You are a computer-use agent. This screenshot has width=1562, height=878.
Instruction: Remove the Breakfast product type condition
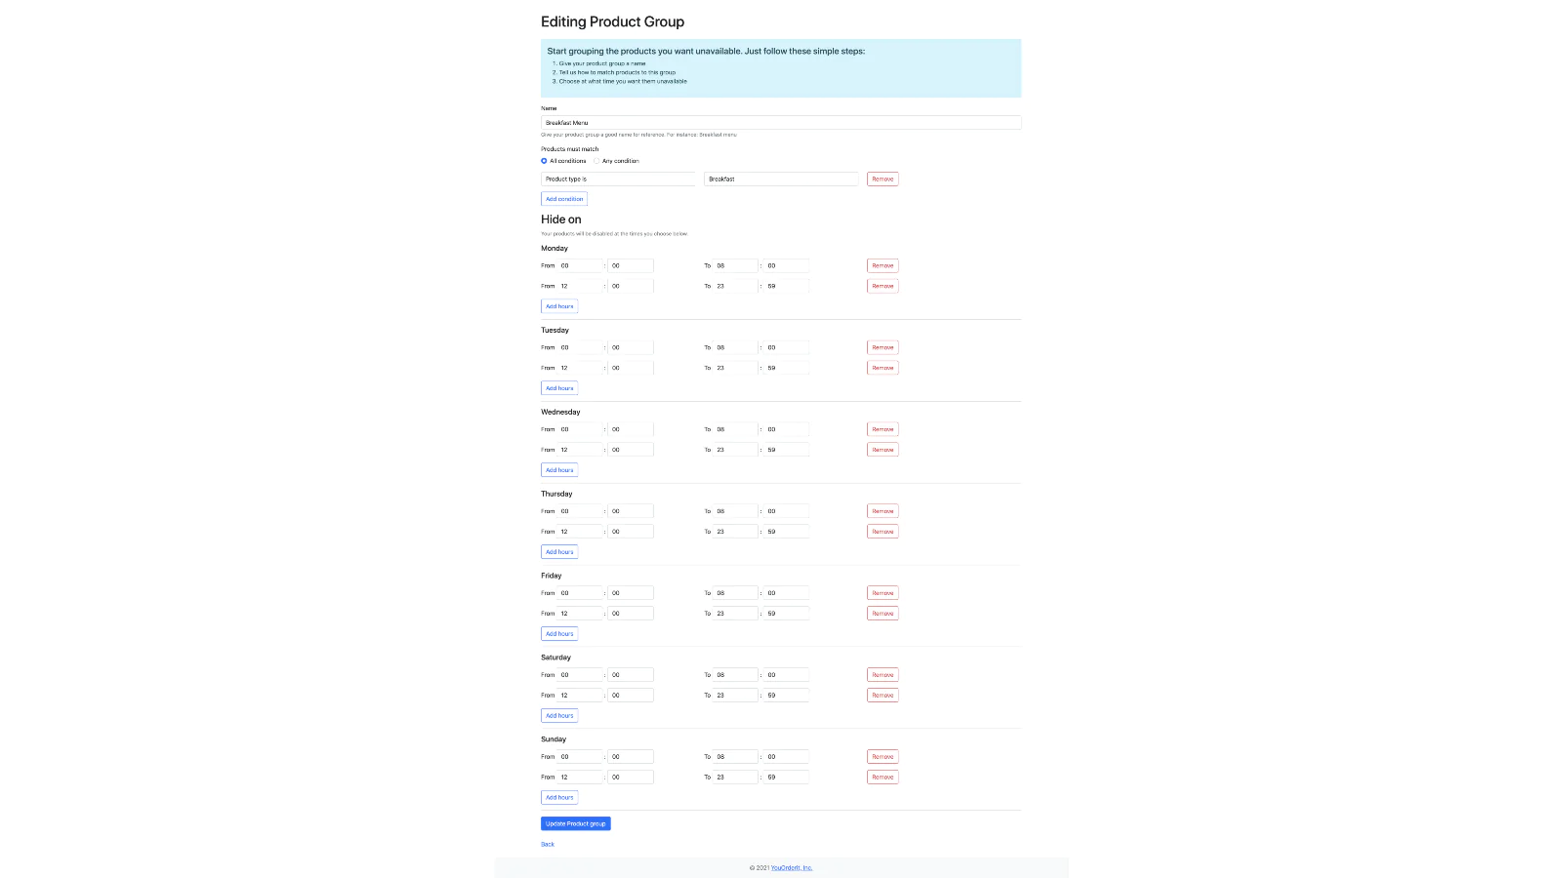883,180
